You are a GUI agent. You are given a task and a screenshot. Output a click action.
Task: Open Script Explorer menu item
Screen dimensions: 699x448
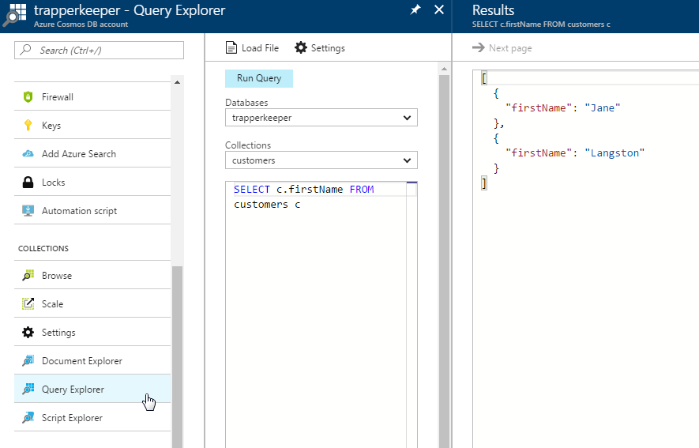92,418
